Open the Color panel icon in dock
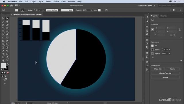184x104 pixels. [x=147, y=17]
